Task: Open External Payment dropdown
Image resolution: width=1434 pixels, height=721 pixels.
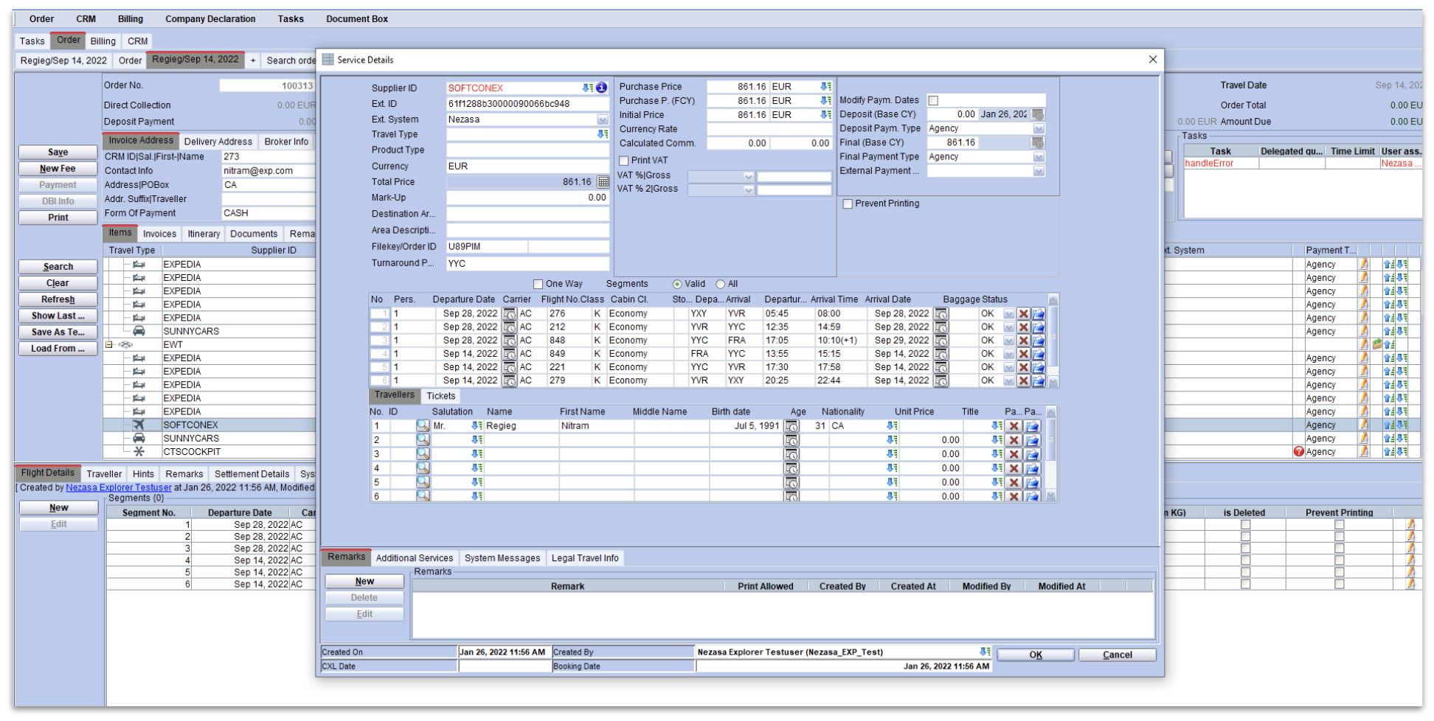Action: pyautogui.click(x=1039, y=171)
